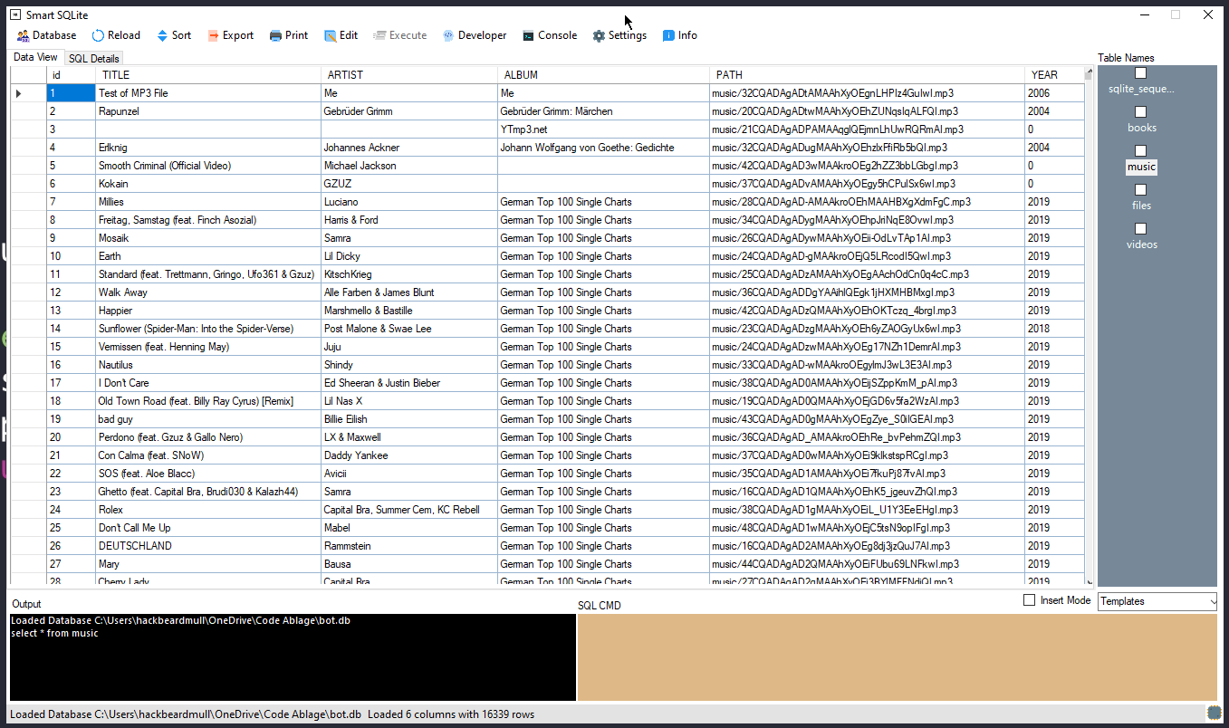Click in the black Output console panel
The width and height of the screenshot is (1229, 728).
pos(293,657)
